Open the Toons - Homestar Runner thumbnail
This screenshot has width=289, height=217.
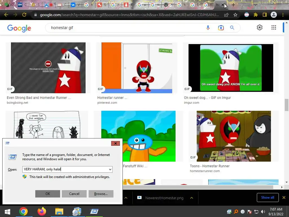point(234,136)
